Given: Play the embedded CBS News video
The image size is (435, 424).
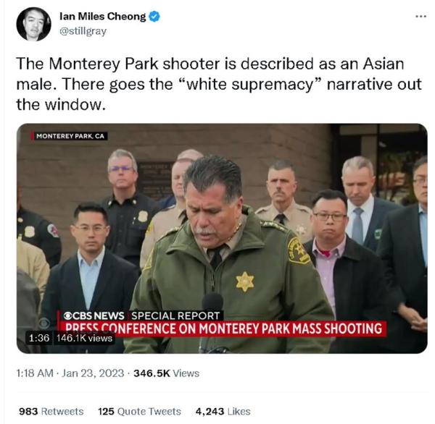Looking at the screenshot, I should (222, 239).
